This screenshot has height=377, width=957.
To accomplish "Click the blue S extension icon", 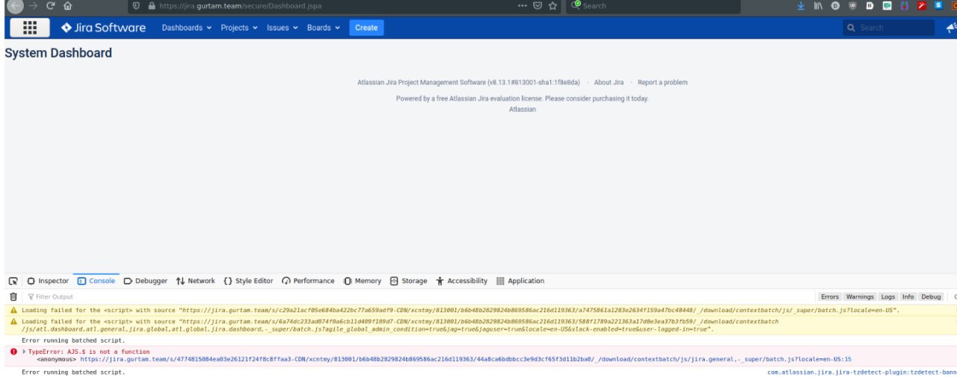I will pyautogui.click(x=938, y=6).
